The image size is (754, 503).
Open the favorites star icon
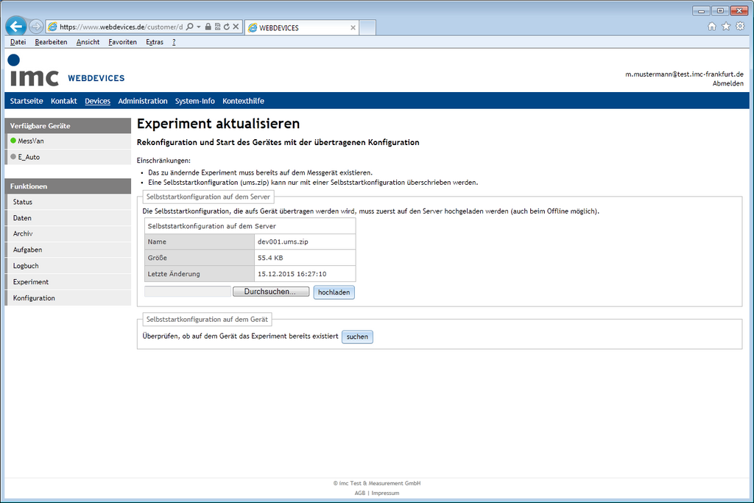726,27
